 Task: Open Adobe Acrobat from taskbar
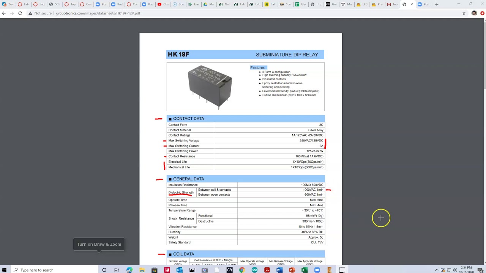coord(267,270)
